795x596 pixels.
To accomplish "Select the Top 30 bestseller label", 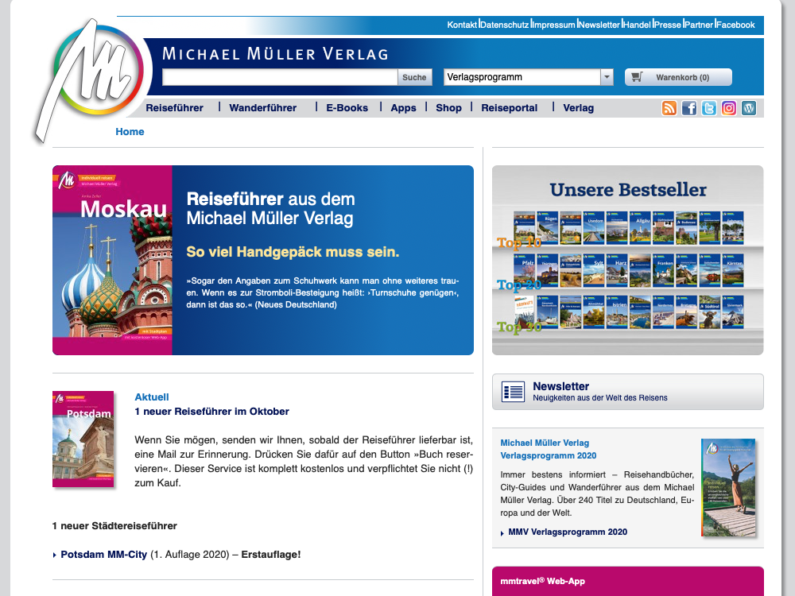I will click(519, 327).
